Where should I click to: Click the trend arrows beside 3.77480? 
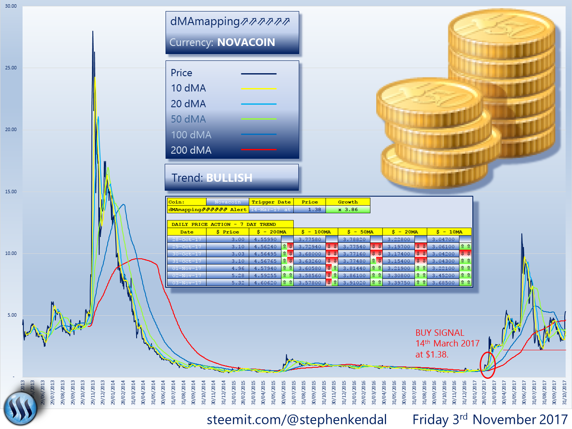(376, 261)
